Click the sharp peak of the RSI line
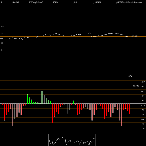The image size is (146, 146). point(90,32)
